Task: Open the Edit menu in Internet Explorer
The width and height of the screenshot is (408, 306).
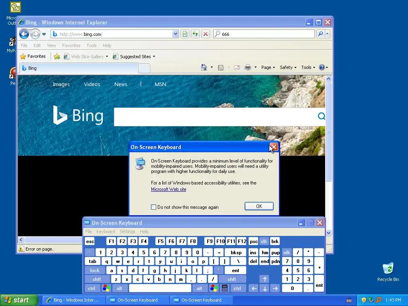Action: click(37, 45)
